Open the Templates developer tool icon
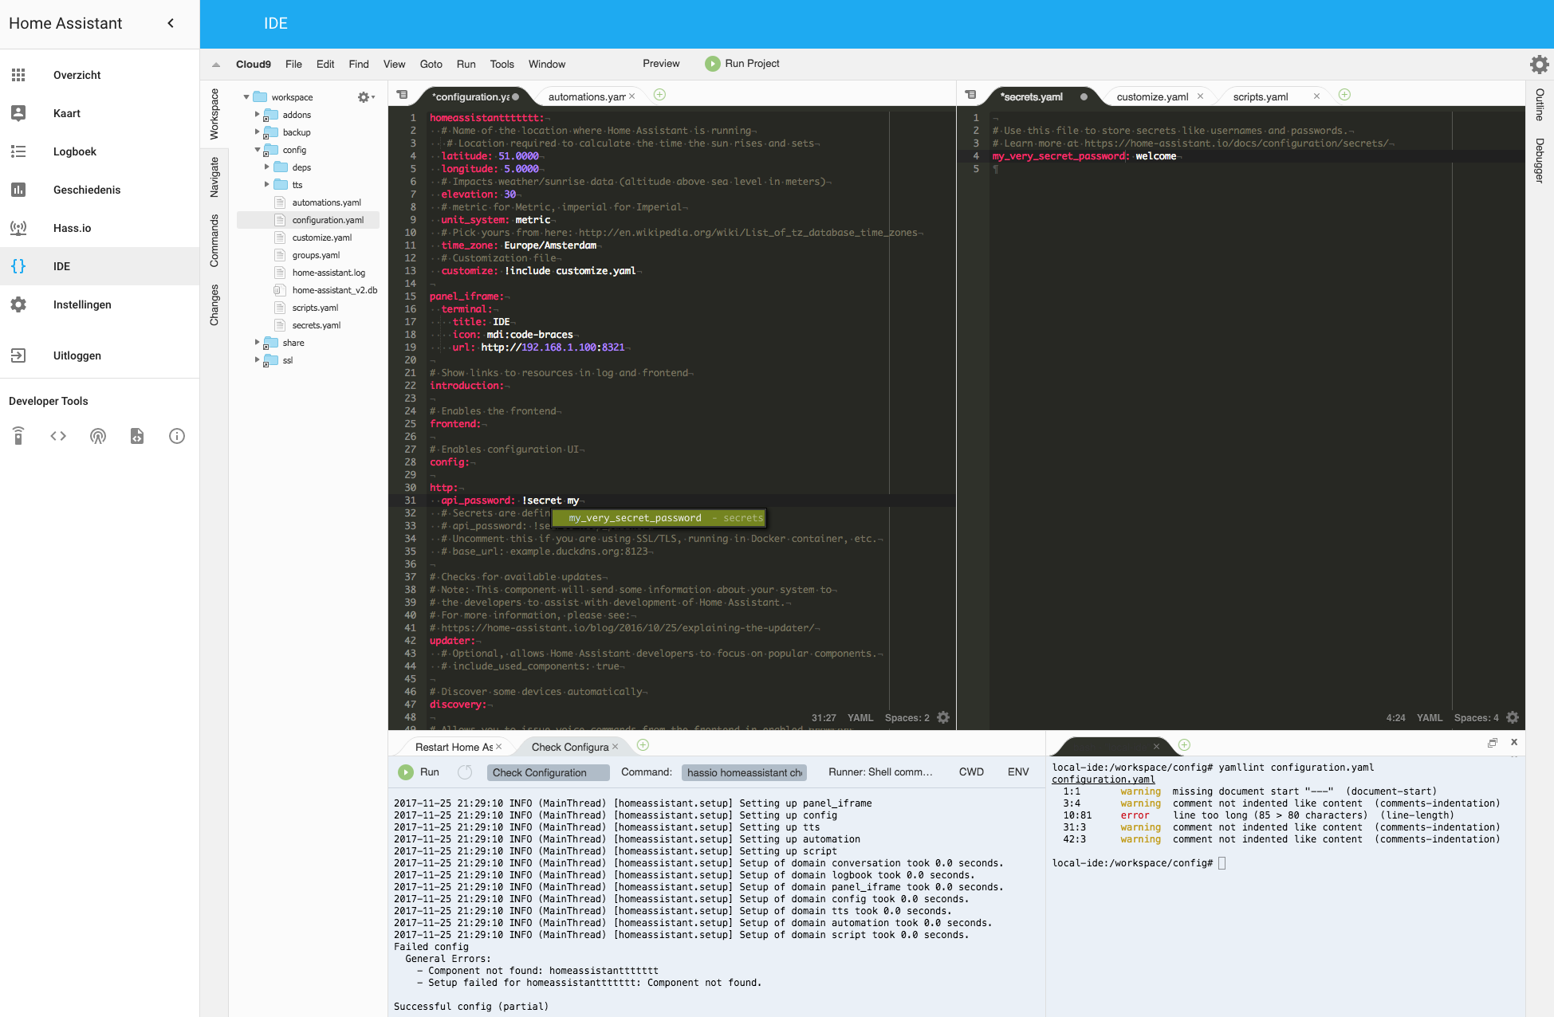The width and height of the screenshot is (1554, 1017). tap(137, 436)
